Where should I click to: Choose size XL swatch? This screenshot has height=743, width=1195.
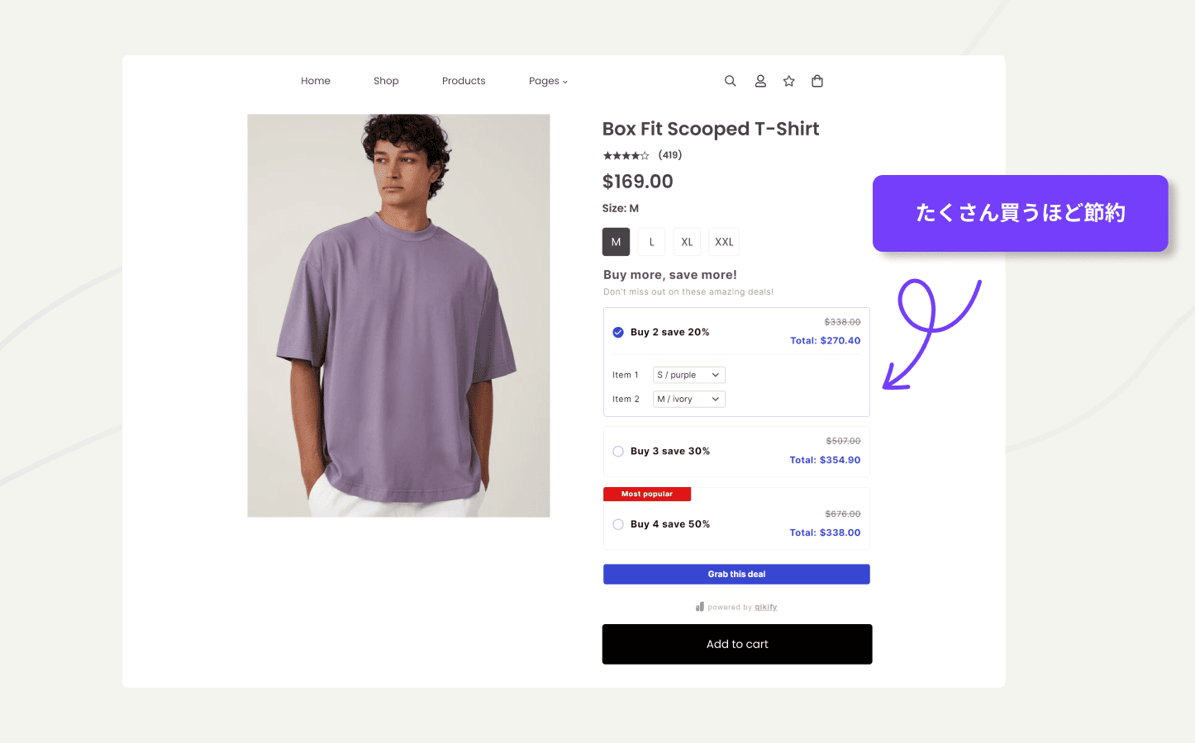tap(687, 242)
